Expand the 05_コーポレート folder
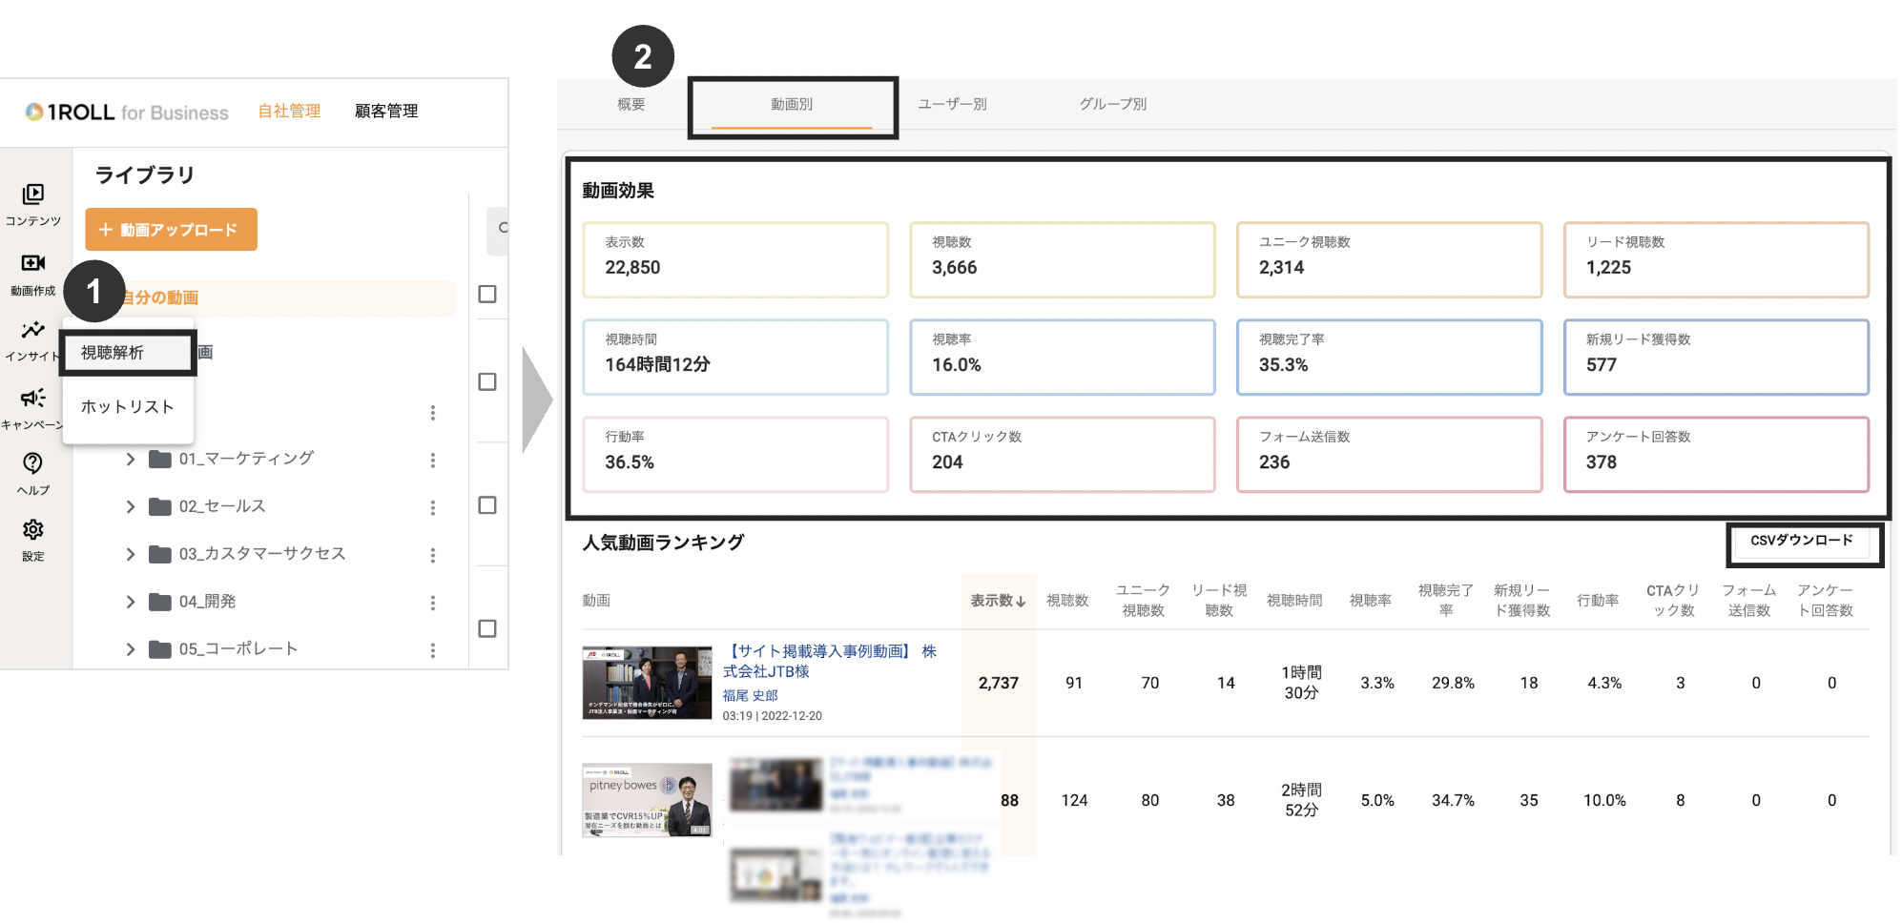The height and width of the screenshot is (923, 1902). tap(131, 649)
